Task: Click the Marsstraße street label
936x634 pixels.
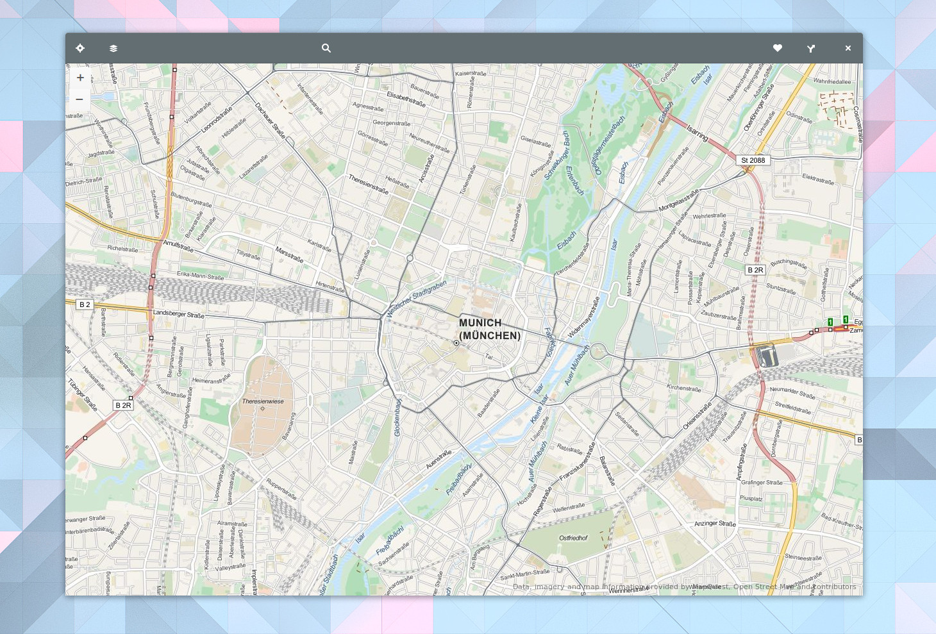Action: pyautogui.click(x=289, y=254)
